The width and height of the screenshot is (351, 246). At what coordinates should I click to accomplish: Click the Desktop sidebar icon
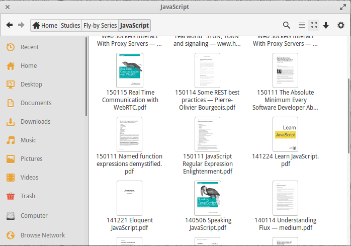tap(11, 85)
